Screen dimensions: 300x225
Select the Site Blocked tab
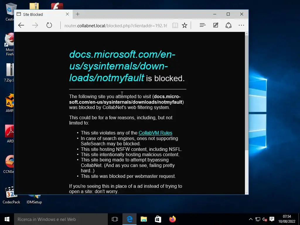point(43,14)
